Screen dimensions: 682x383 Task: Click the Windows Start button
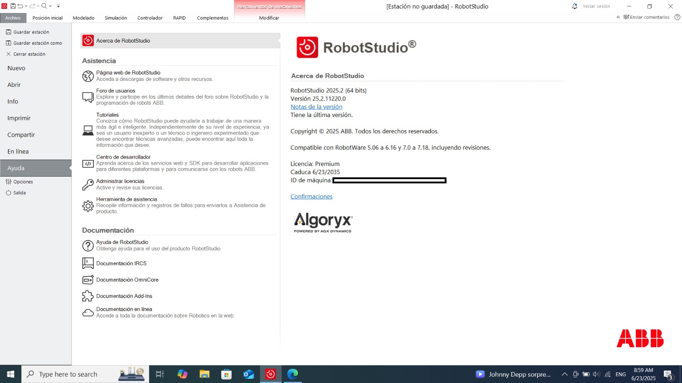pos(11,374)
